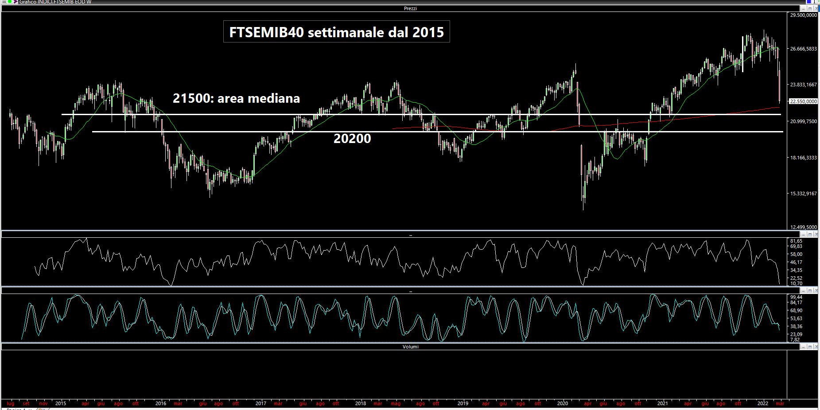Click the 29.500,0000 price axis value
This screenshot has height=410, width=820.
(803, 15)
